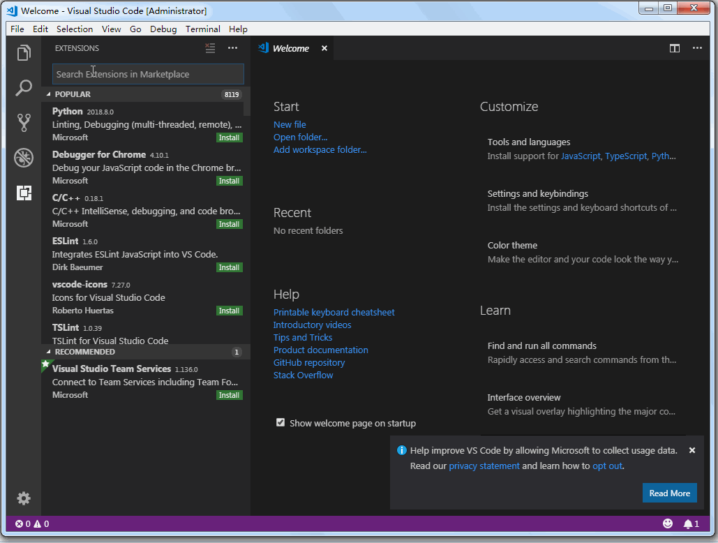Click the extensions list scrollbar
This screenshot has height=543, width=718.
247,110
